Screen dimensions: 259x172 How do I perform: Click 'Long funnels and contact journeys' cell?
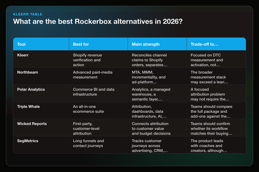click(x=98, y=145)
